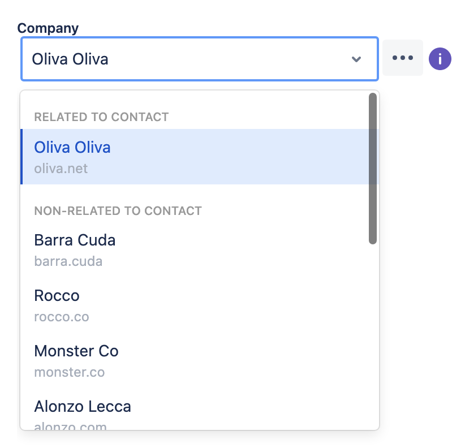Open the three-dot more options button
465x448 pixels.
pyautogui.click(x=403, y=58)
